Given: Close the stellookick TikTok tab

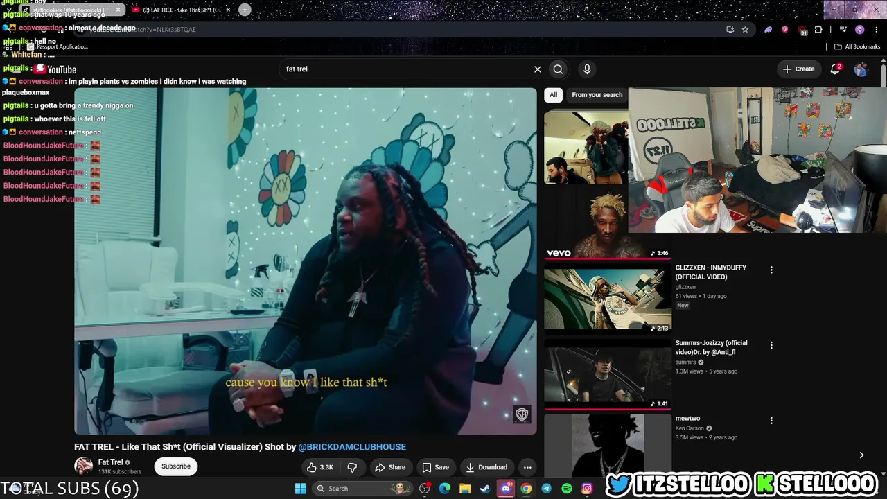Looking at the screenshot, I should [x=118, y=10].
